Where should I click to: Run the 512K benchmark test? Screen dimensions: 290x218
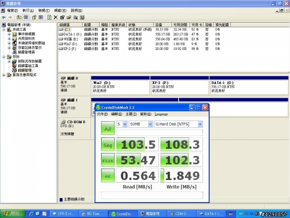click(108, 160)
